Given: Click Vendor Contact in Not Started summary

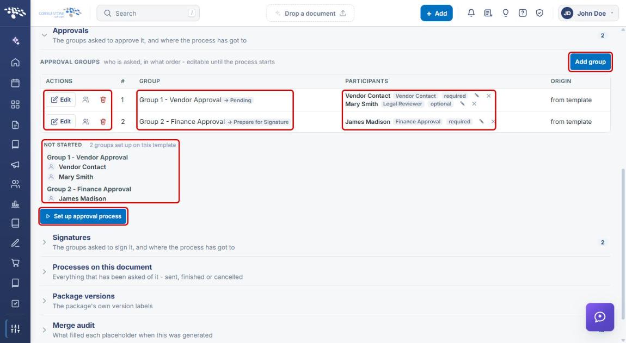Looking at the screenshot, I should tap(82, 167).
